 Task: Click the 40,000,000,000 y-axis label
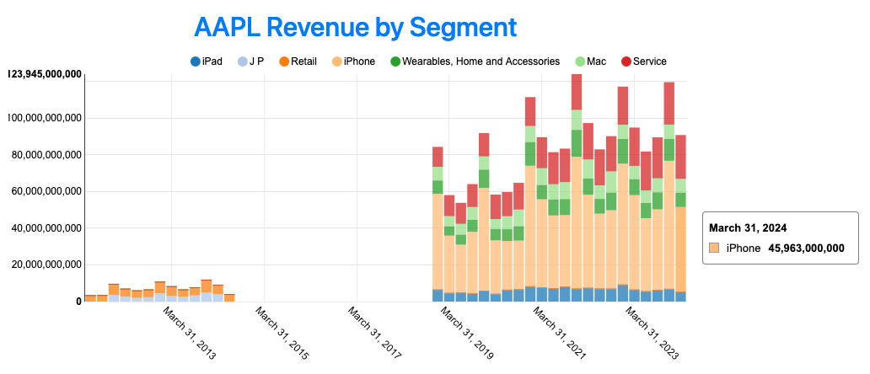click(46, 228)
